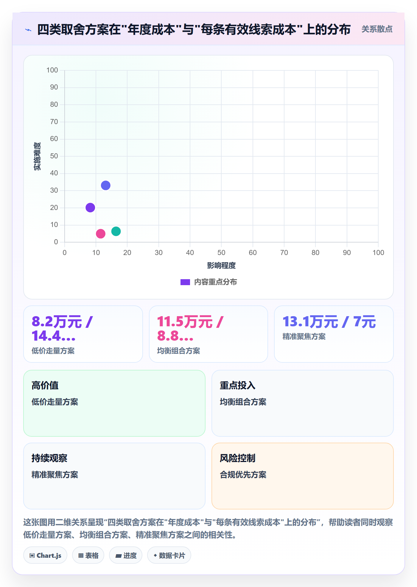Screen dimensions: 417x587
Task: Click the lightning bolt icon beside the title
Action: (28, 30)
